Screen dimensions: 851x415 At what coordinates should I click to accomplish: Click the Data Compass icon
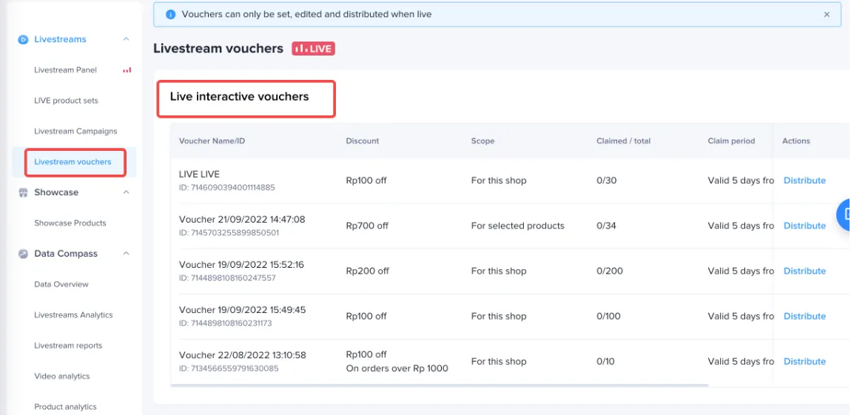[x=23, y=254]
